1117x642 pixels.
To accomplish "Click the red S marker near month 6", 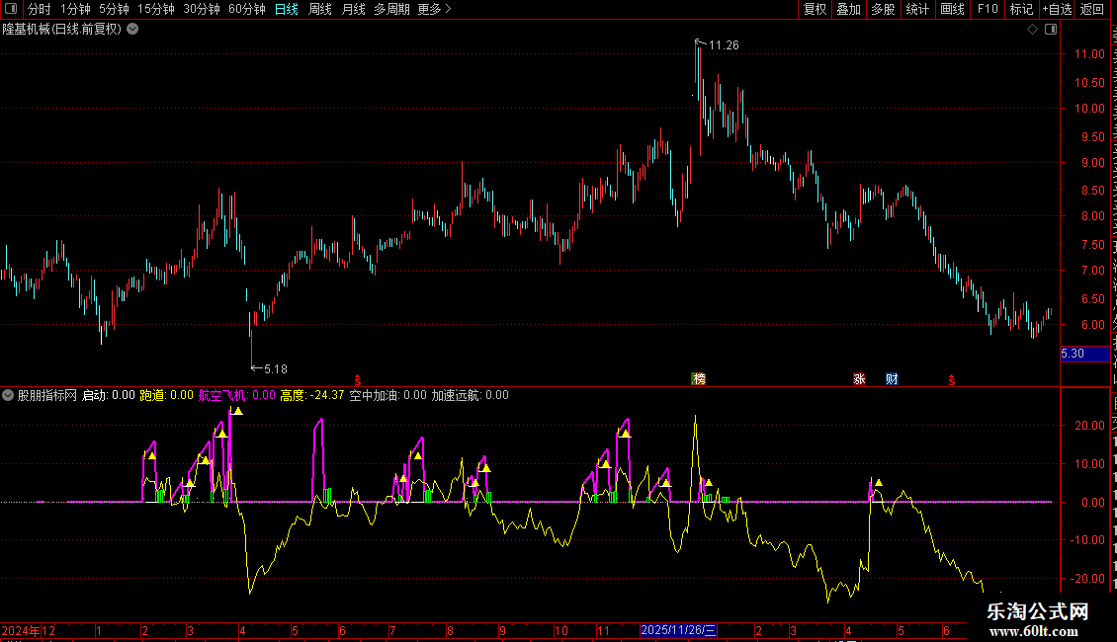I will click(358, 381).
